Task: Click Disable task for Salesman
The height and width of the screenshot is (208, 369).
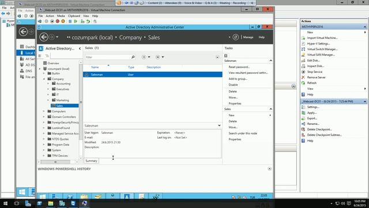Action: click(x=233, y=85)
